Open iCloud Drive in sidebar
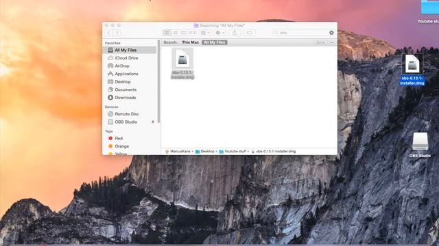 coord(130,58)
